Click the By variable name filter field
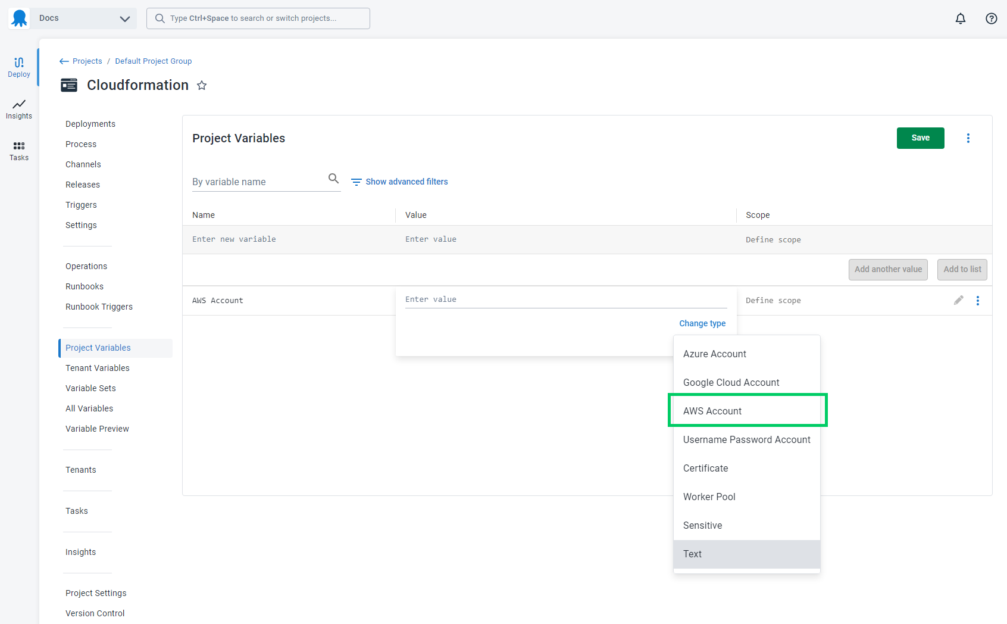 (x=267, y=181)
